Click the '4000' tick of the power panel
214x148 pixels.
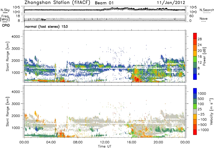click(x=16, y=37)
